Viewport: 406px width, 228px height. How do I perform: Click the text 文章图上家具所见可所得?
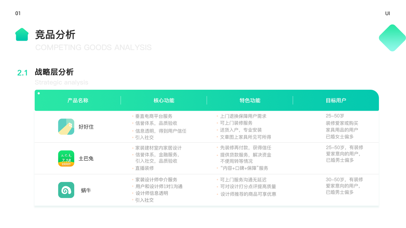(x=245, y=137)
